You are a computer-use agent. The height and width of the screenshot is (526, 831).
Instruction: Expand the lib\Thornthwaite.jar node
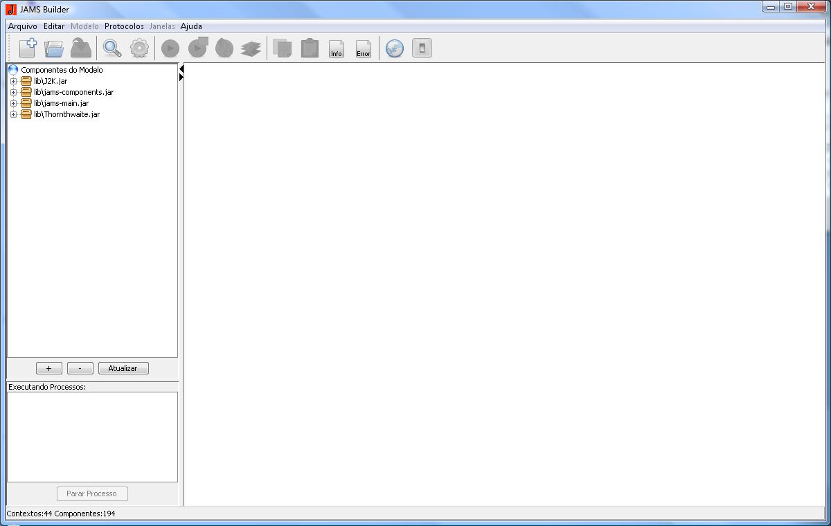pos(13,114)
